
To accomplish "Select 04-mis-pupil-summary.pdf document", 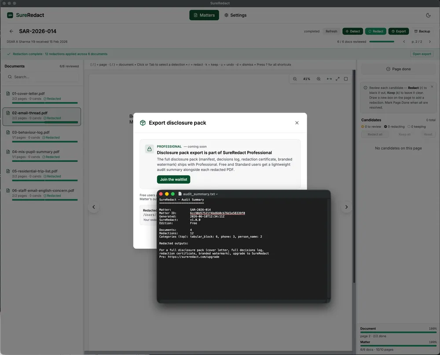I will coord(42,155).
